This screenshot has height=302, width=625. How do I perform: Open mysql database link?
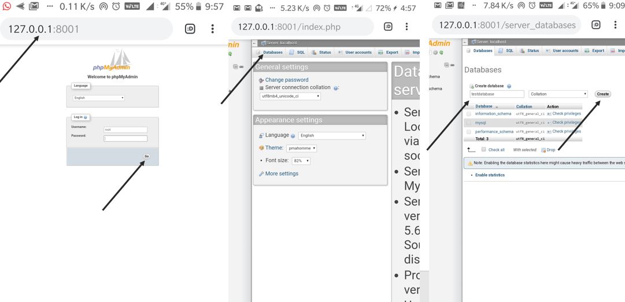click(x=480, y=123)
